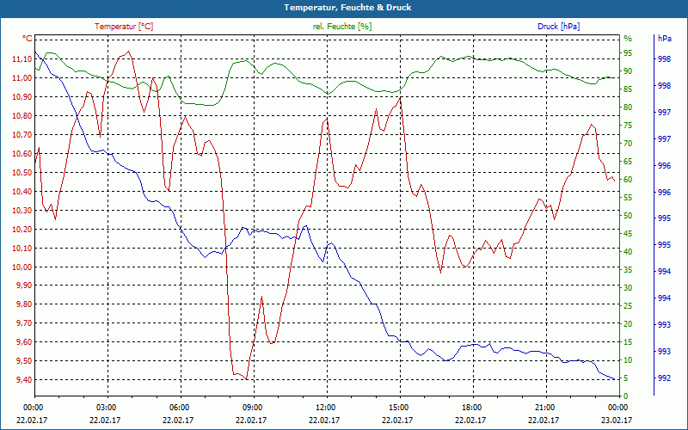The image size is (688, 430).
Task: Click the green humidity axis value "70"
Action: coord(628,144)
